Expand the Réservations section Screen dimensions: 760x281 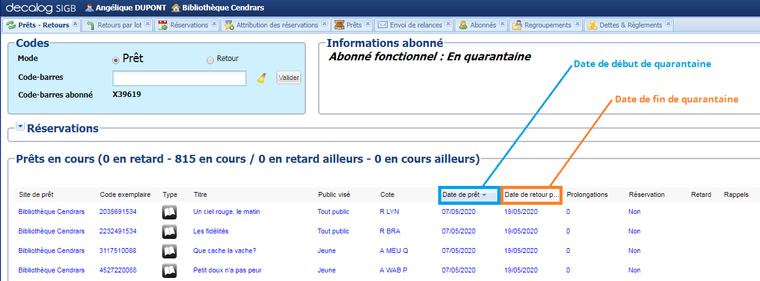point(20,127)
